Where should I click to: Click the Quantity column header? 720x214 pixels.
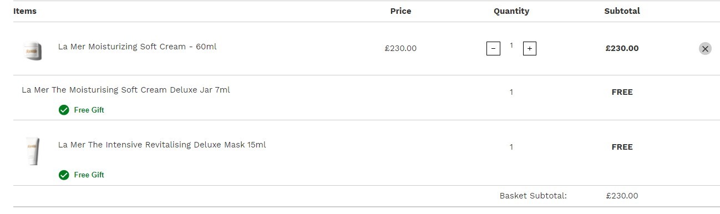pyautogui.click(x=511, y=11)
